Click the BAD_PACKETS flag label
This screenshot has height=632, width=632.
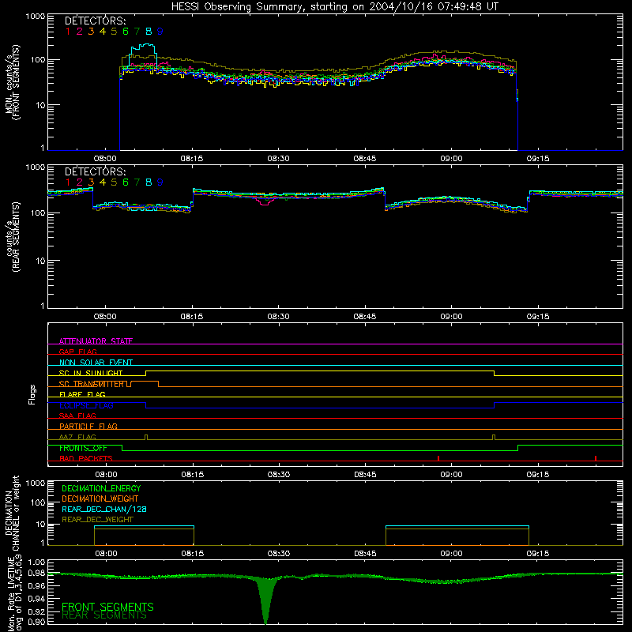(86, 458)
